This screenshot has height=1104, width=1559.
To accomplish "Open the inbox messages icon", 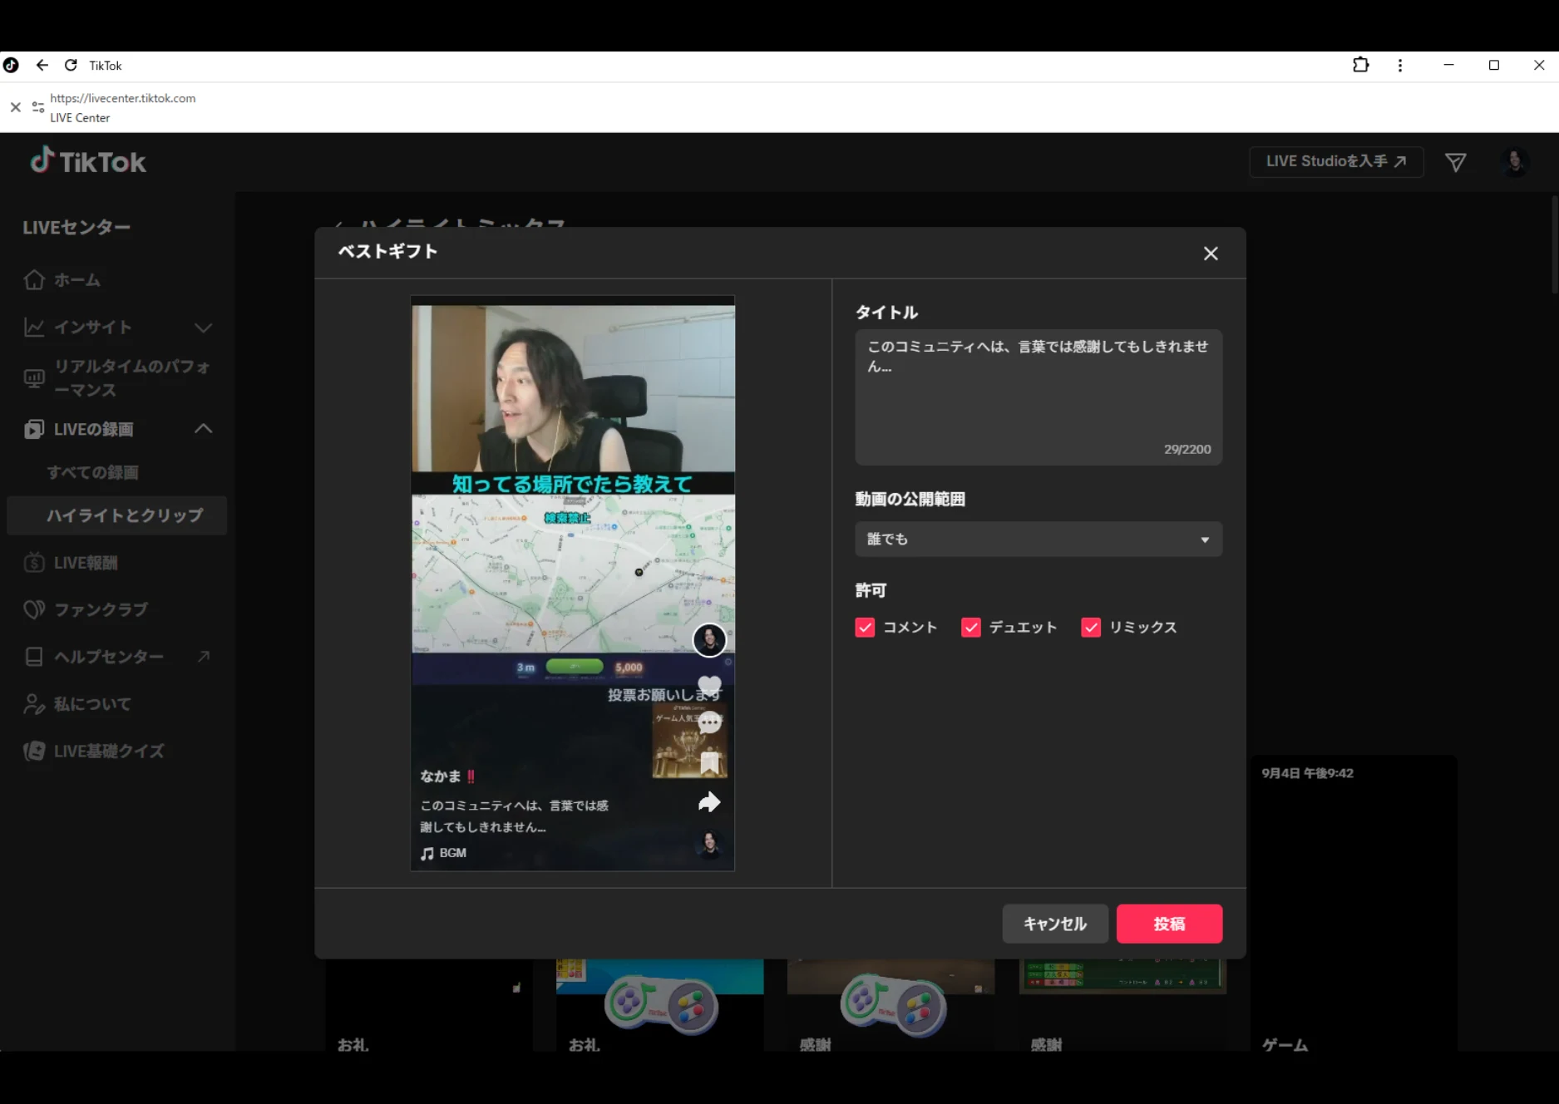I will click(1455, 162).
